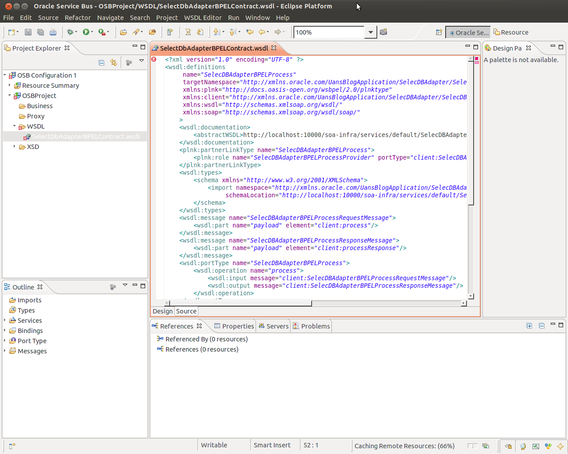Click the Save icon in toolbar

[28, 32]
